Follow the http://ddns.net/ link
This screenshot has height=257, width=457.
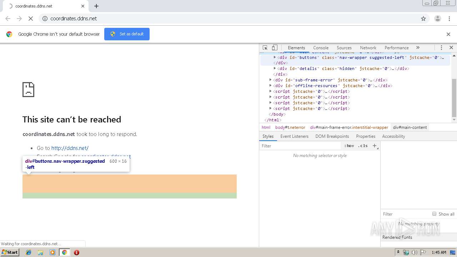point(70,148)
